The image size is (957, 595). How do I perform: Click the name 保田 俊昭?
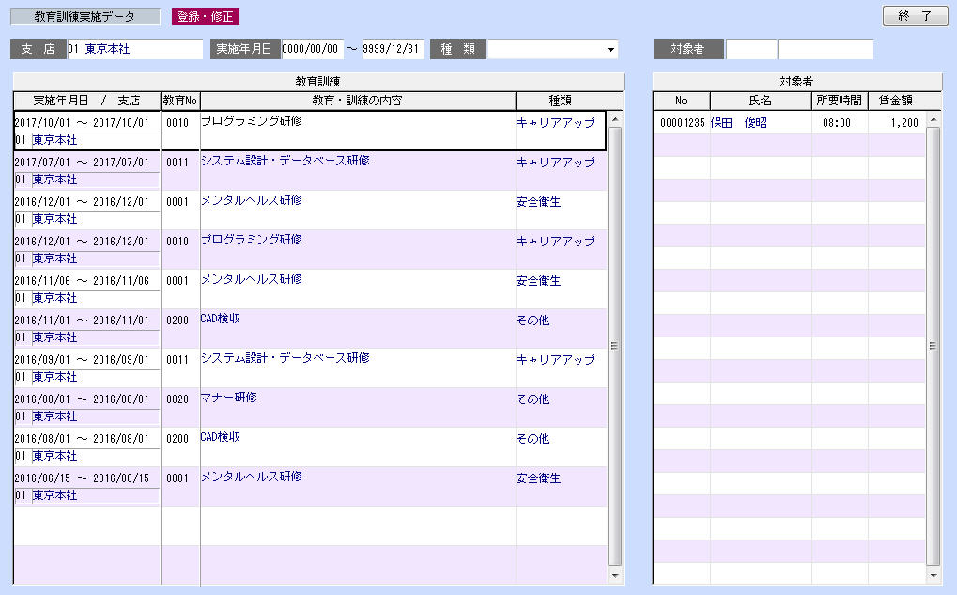(x=739, y=123)
